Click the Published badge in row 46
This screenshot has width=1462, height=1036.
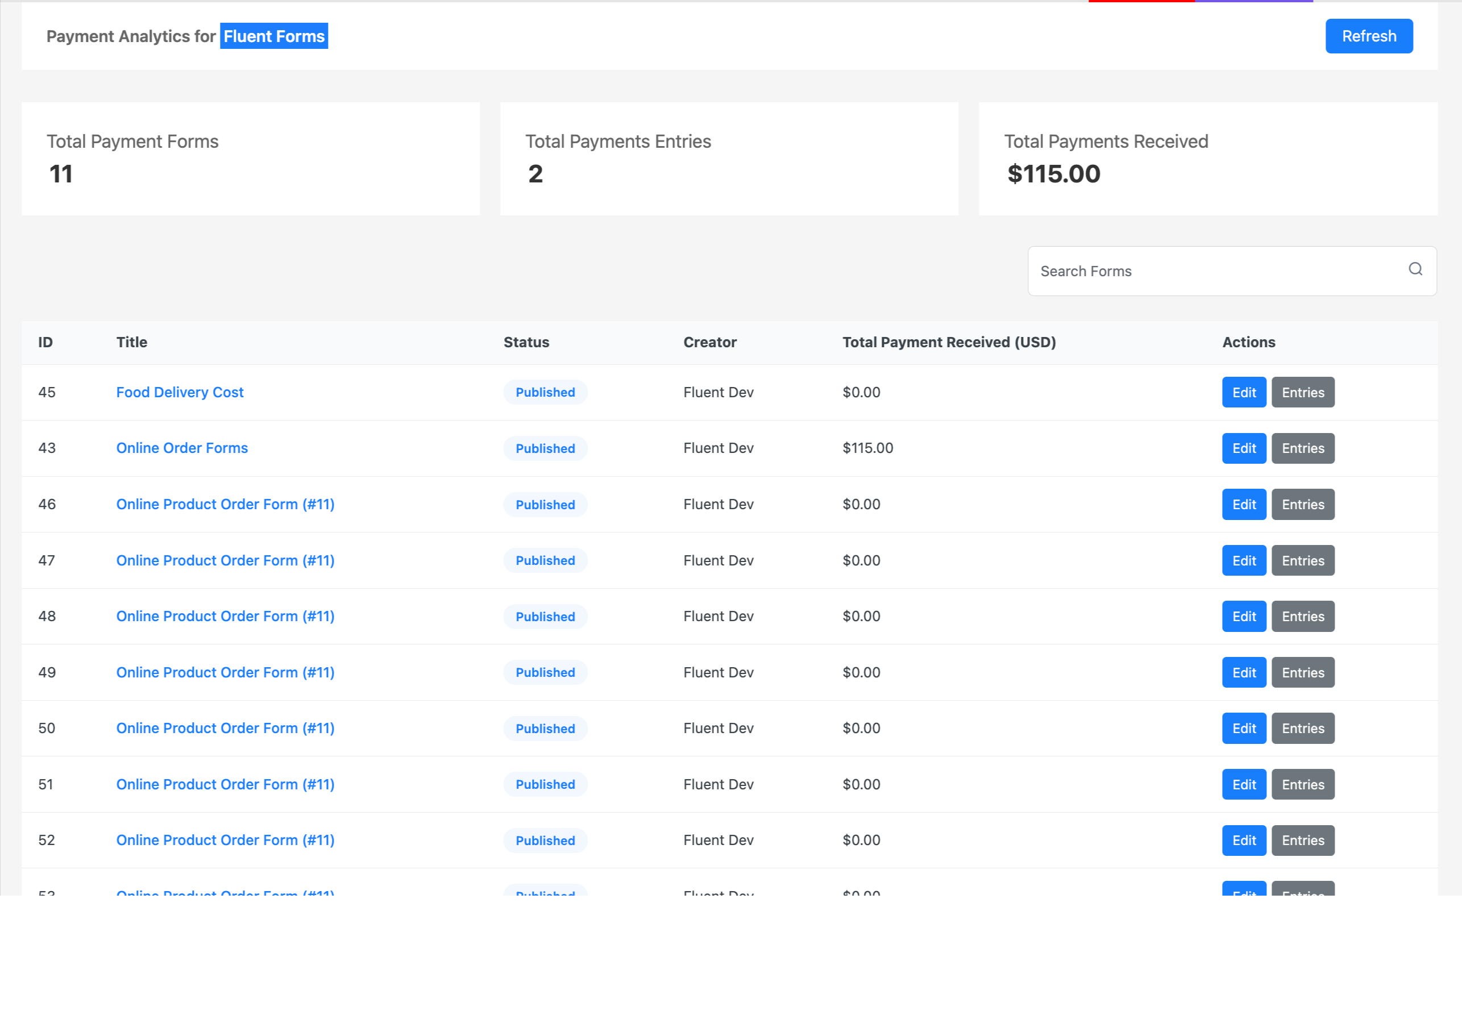pyautogui.click(x=545, y=505)
